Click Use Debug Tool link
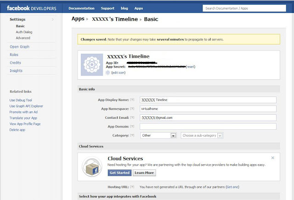Viewport: 294px width, 200px height. 21,100
